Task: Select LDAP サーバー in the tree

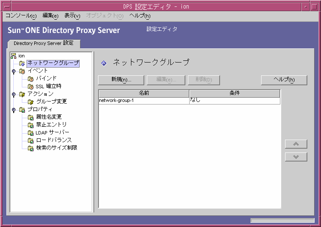Action: pyautogui.click(x=52, y=132)
